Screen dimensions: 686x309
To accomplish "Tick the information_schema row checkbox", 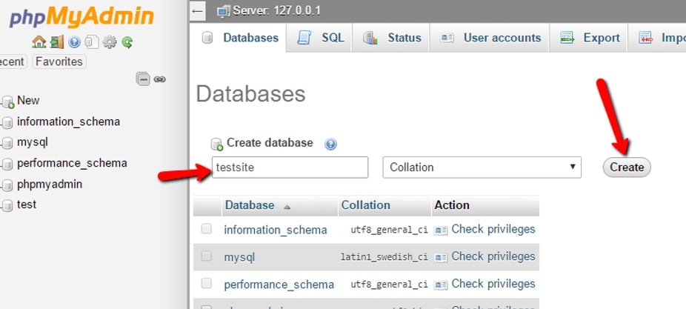I will [207, 228].
